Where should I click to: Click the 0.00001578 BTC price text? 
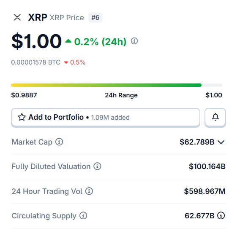pyautogui.click(x=35, y=62)
